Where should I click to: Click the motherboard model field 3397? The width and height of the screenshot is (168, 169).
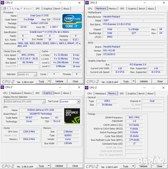point(122,20)
